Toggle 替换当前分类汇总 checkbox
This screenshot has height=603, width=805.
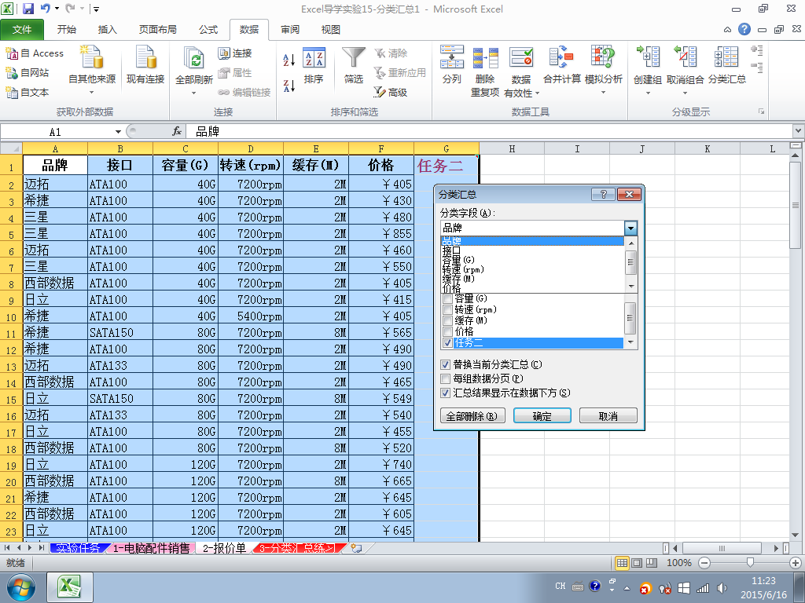tap(446, 364)
